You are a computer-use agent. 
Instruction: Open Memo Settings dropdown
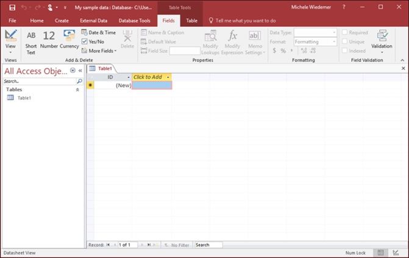tap(255, 43)
